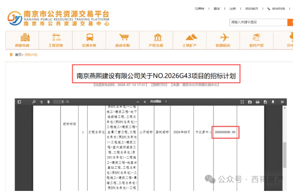Zoom out the PDF document
The width and height of the screenshot is (294, 194).
[x=138, y=102]
